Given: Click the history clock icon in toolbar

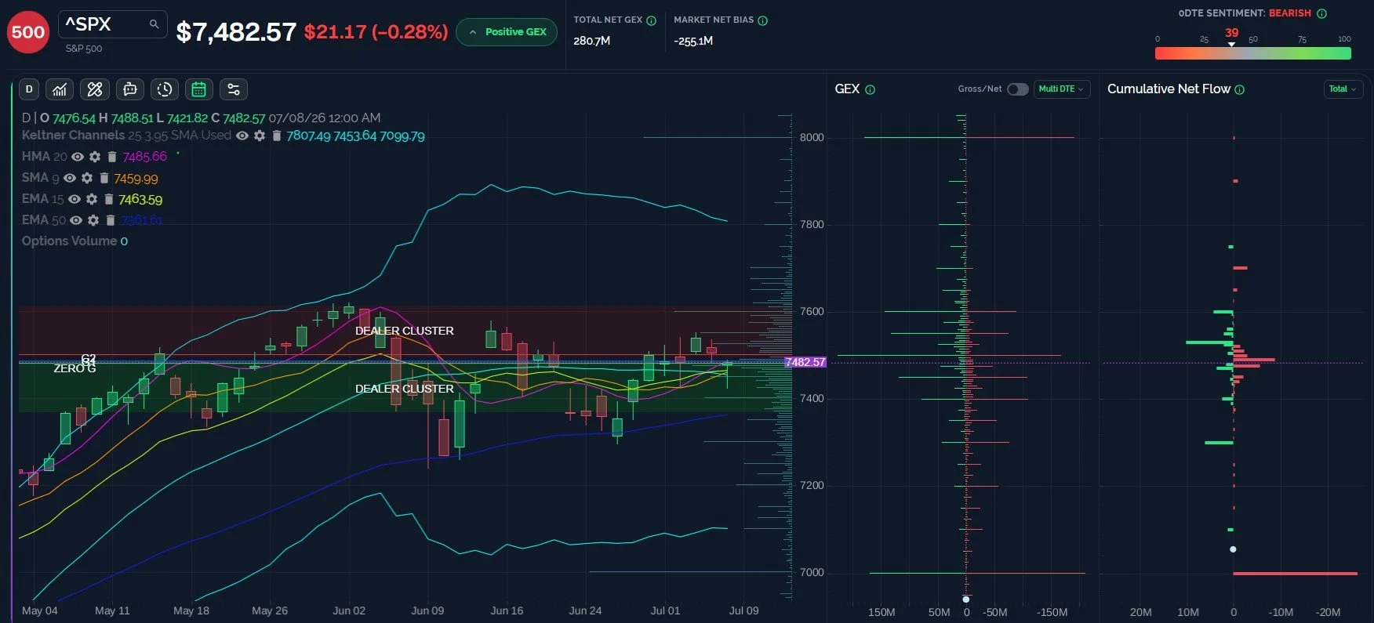Looking at the screenshot, I should click(164, 89).
